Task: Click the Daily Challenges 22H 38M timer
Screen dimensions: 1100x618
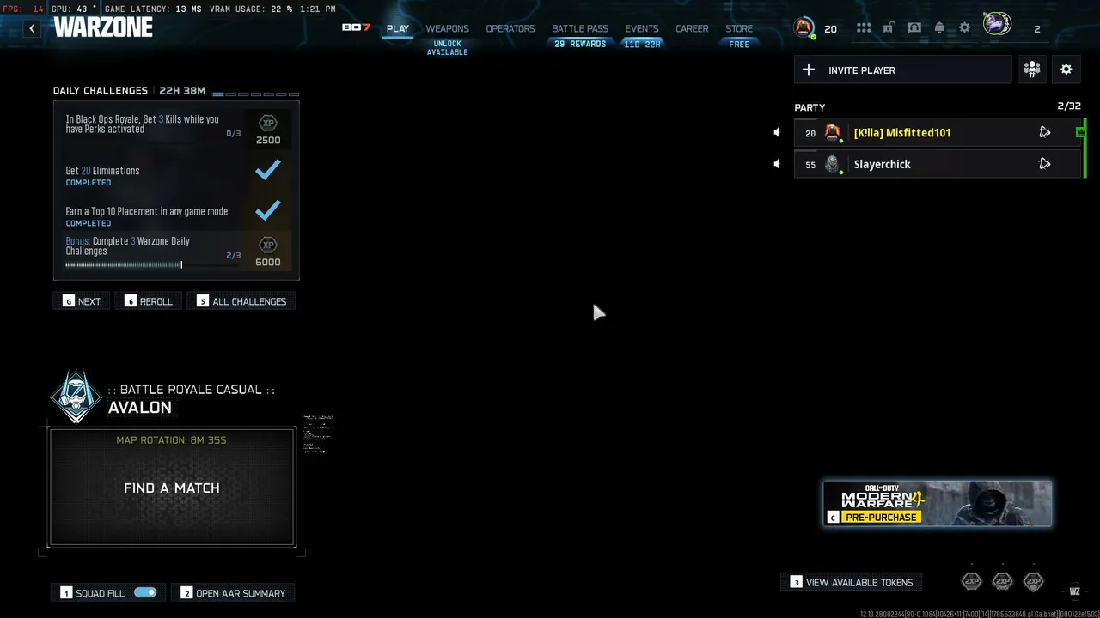Action: [x=182, y=91]
